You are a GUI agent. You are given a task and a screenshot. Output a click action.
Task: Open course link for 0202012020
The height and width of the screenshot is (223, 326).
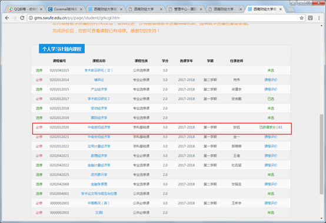coord(99,127)
